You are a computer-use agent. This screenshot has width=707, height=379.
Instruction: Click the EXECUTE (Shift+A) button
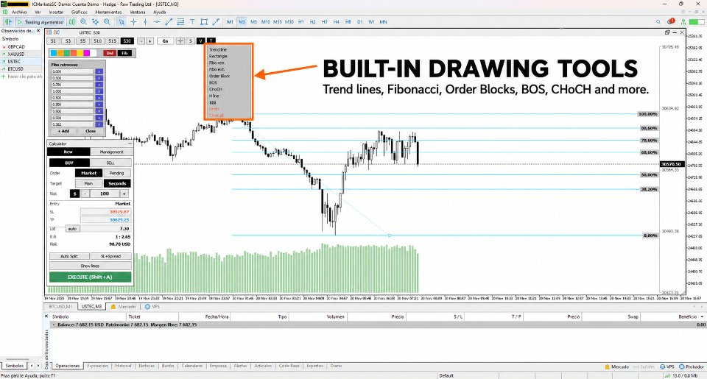tap(90, 277)
